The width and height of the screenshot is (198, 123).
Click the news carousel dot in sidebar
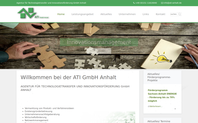click(x=175, y=109)
